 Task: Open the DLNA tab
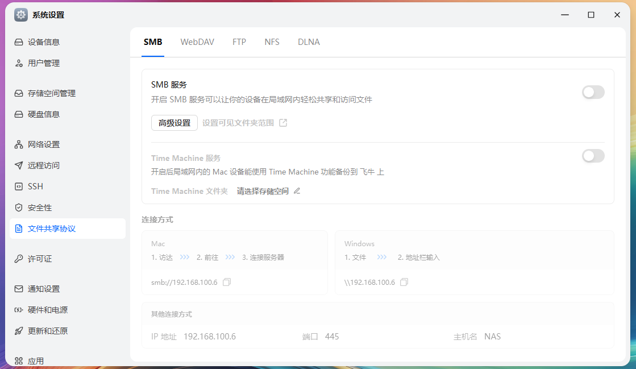[x=309, y=42]
